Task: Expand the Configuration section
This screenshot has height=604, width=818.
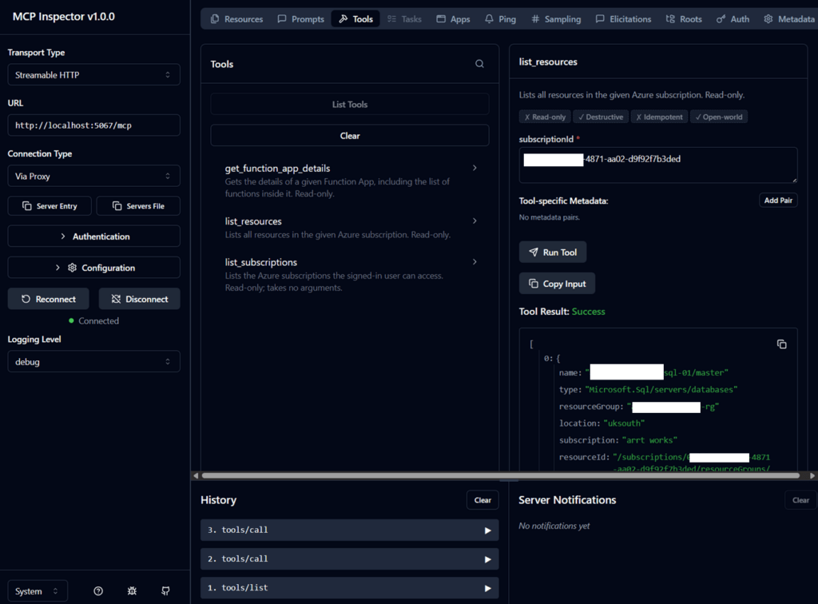Action: point(94,268)
